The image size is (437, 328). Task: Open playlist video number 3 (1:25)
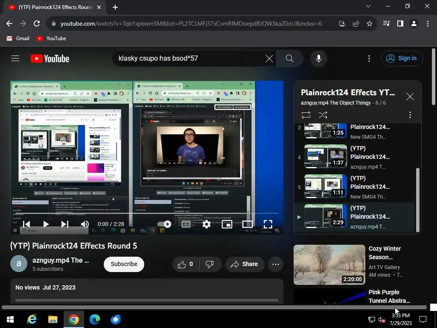[x=354, y=132]
